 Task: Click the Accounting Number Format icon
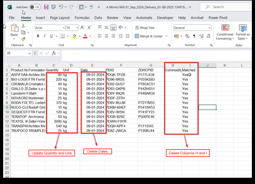(x=176, y=36)
